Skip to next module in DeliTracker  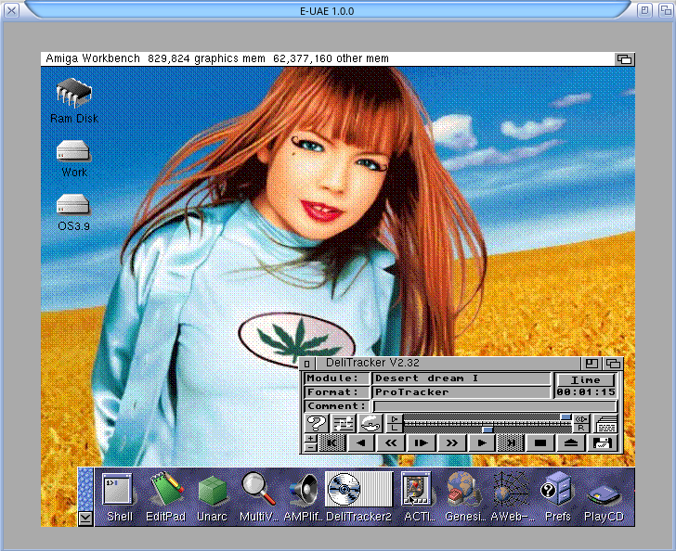pos(511,442)
